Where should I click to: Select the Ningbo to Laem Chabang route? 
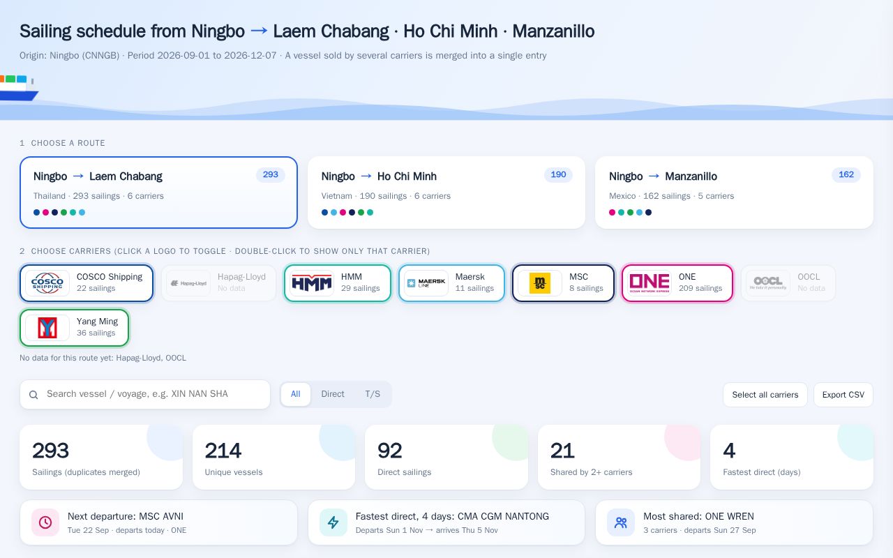[x=158, y=193]
